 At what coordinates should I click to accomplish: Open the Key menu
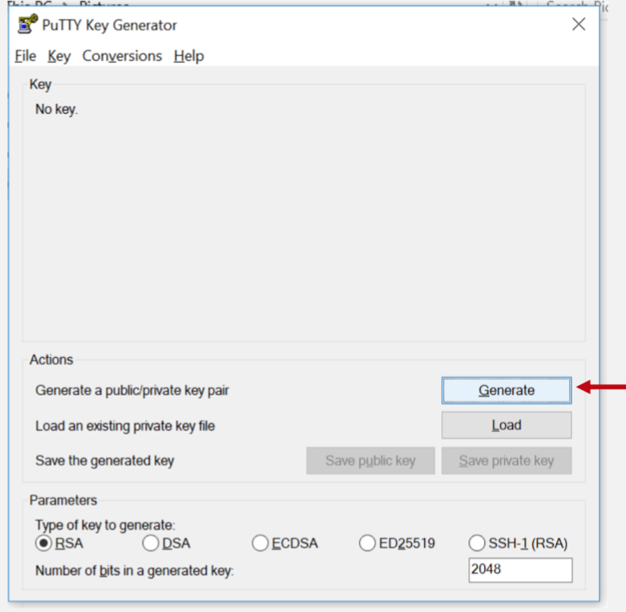[x=59, y=56]
